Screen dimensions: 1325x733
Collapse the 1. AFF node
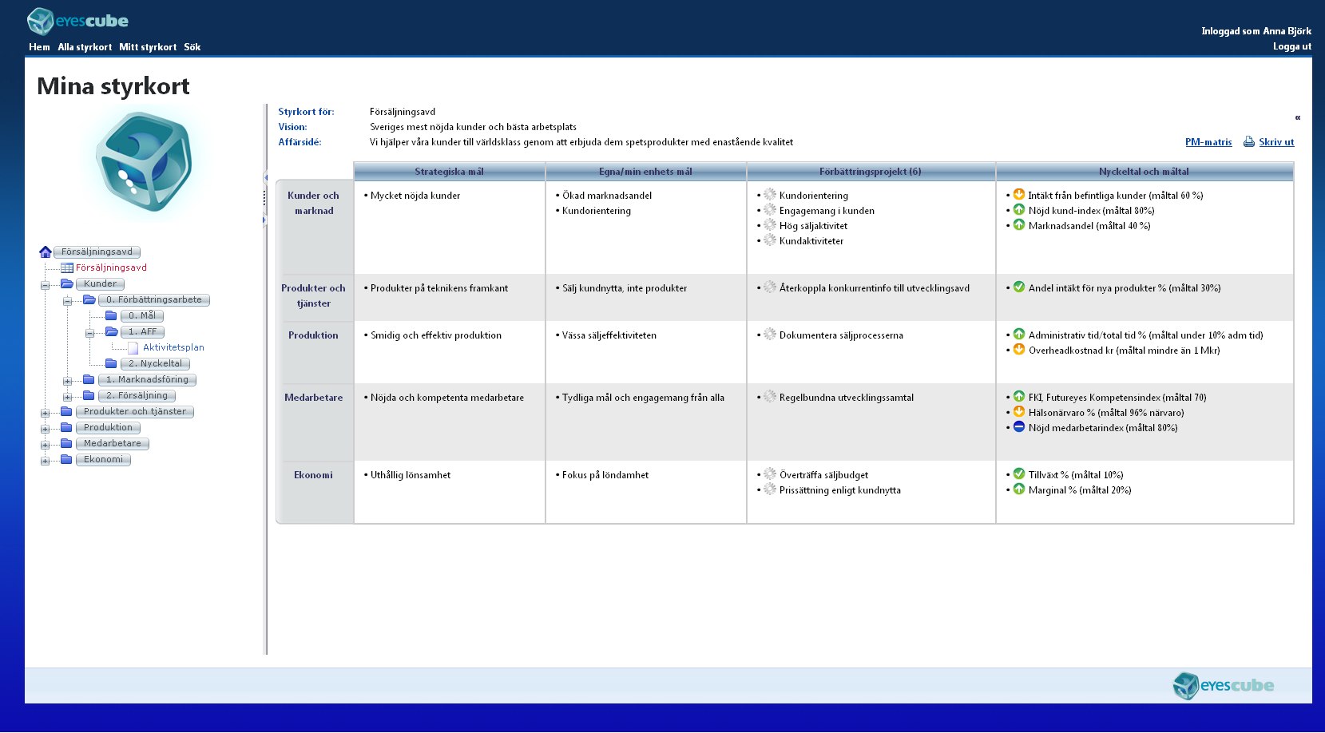(x=89, y=333)
